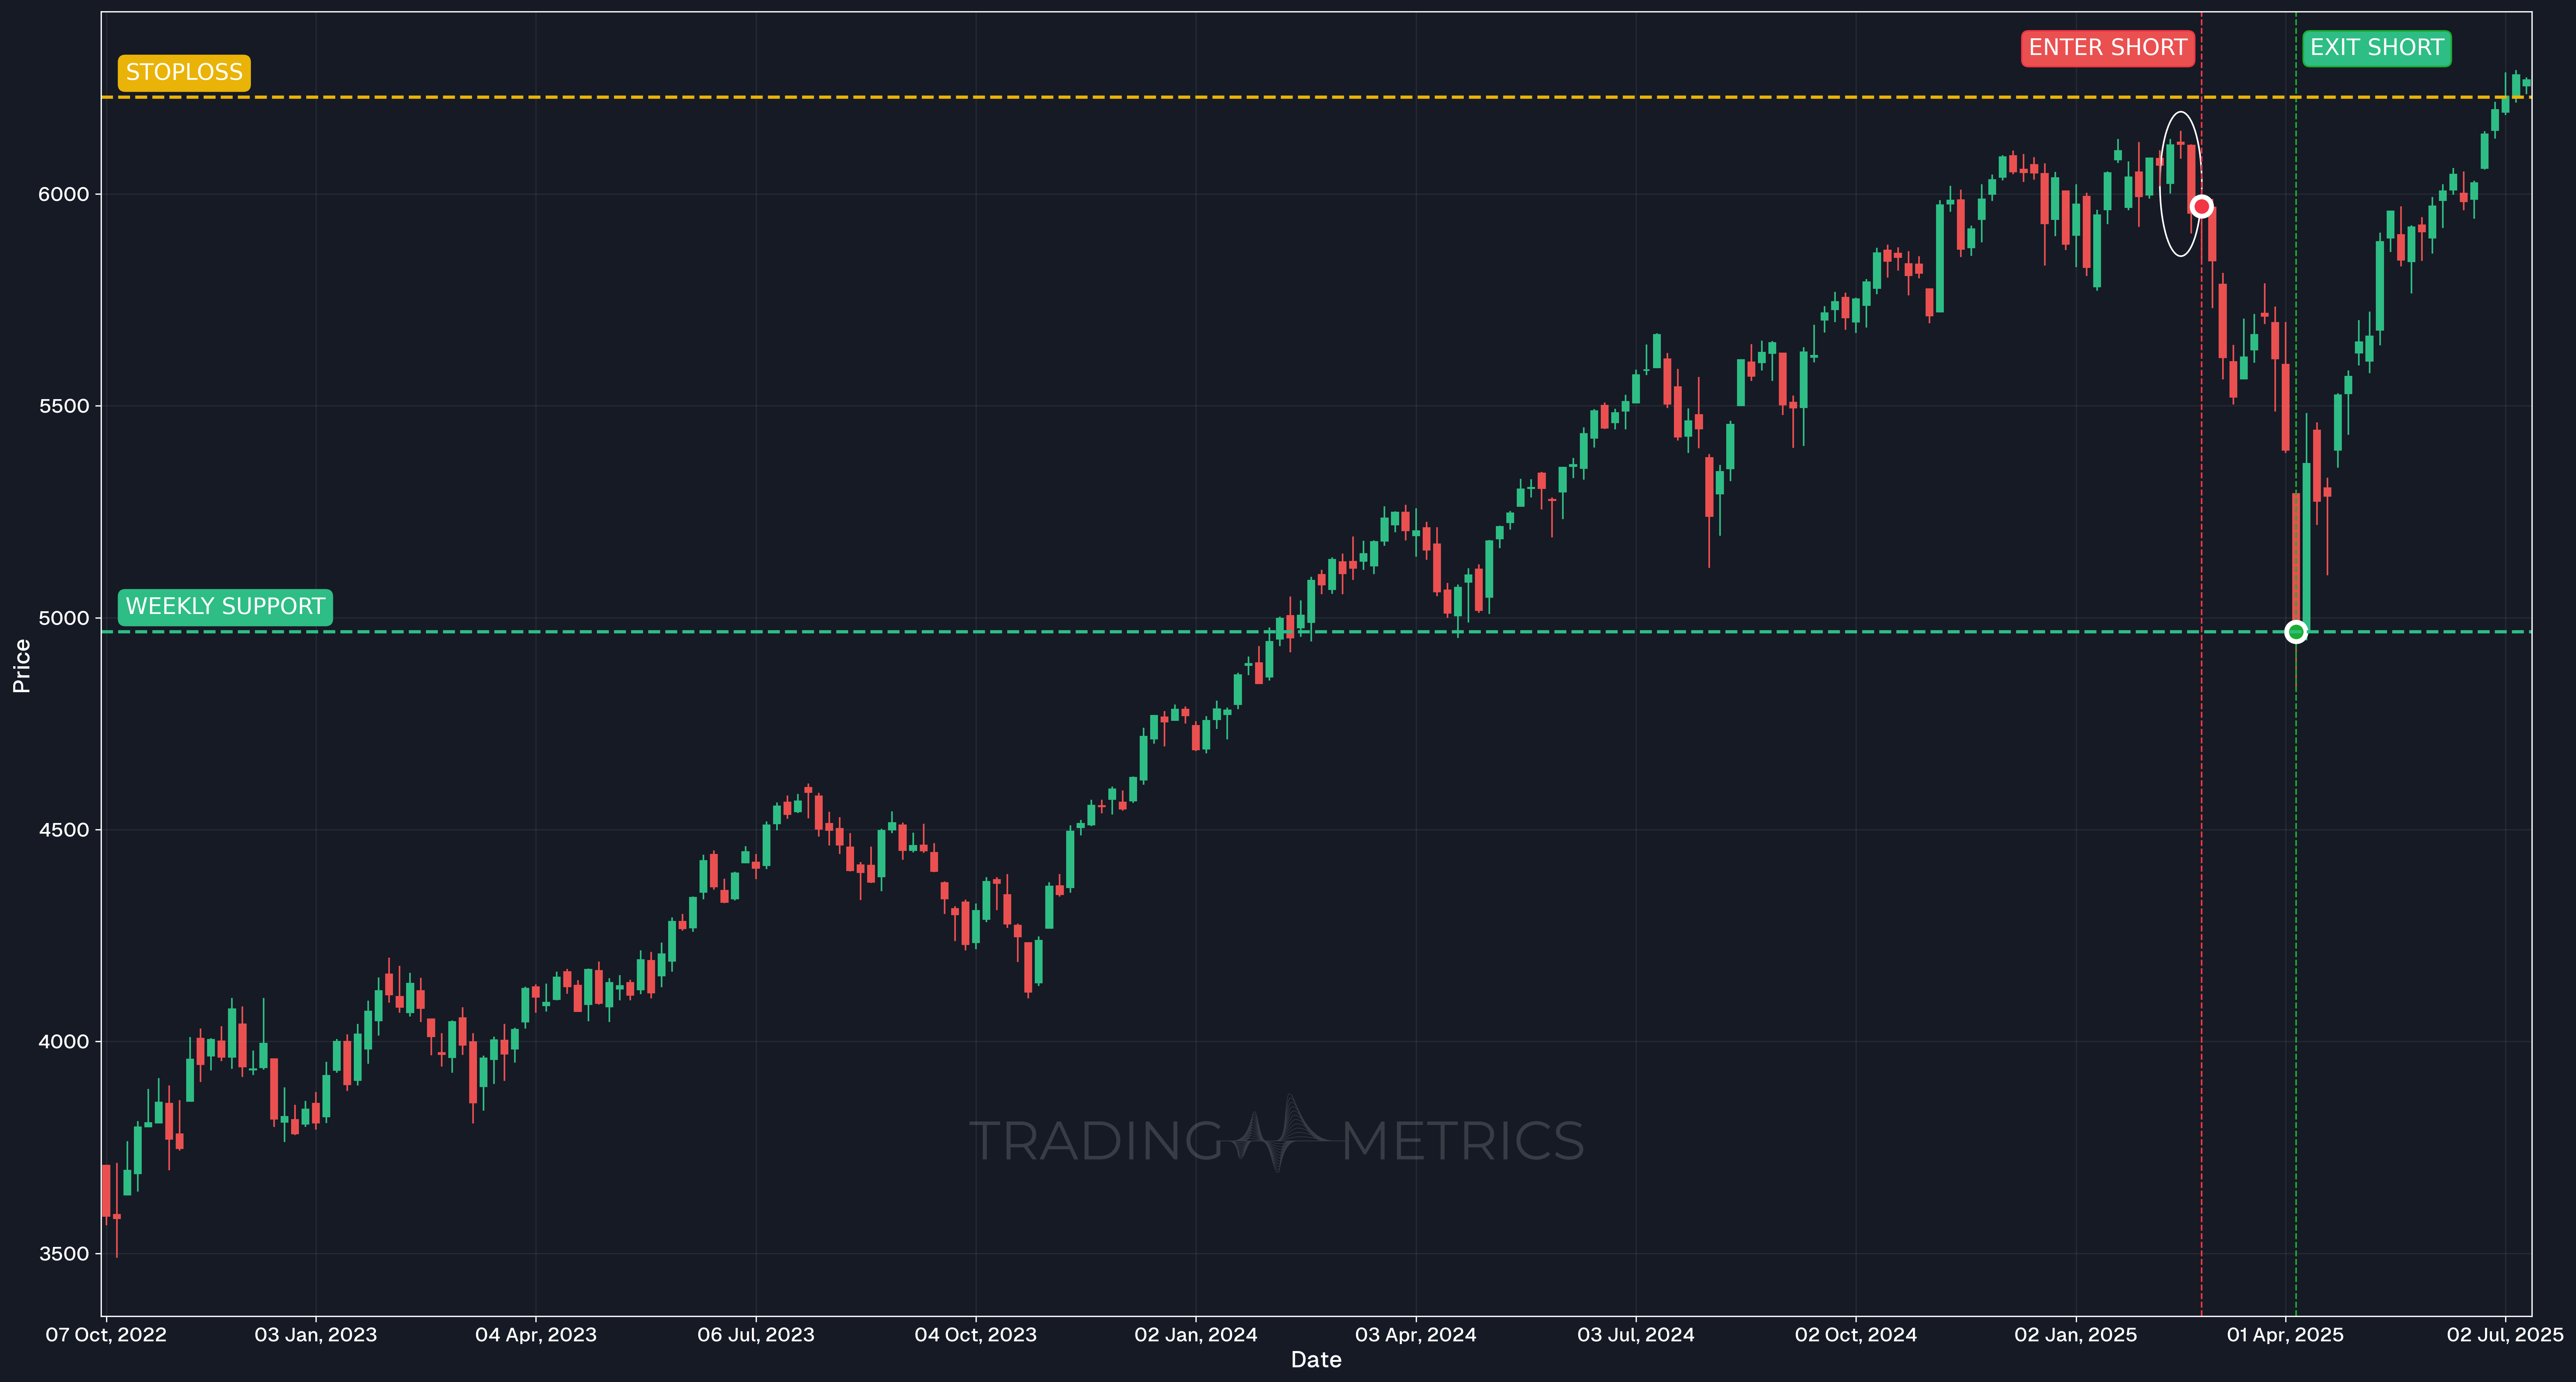The image size is (2576, 1382).
Task: Click the 5500 price axis label
Action: click(64, 406)
